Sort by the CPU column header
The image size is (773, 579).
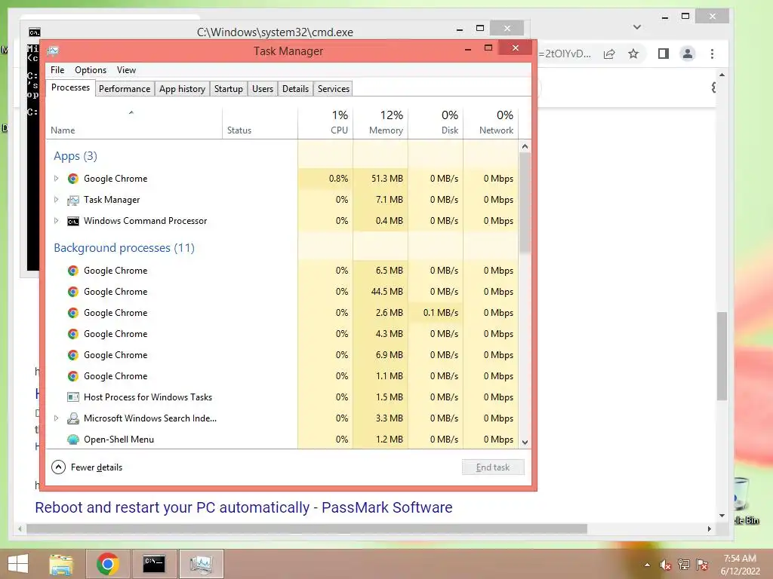[325, 123]
